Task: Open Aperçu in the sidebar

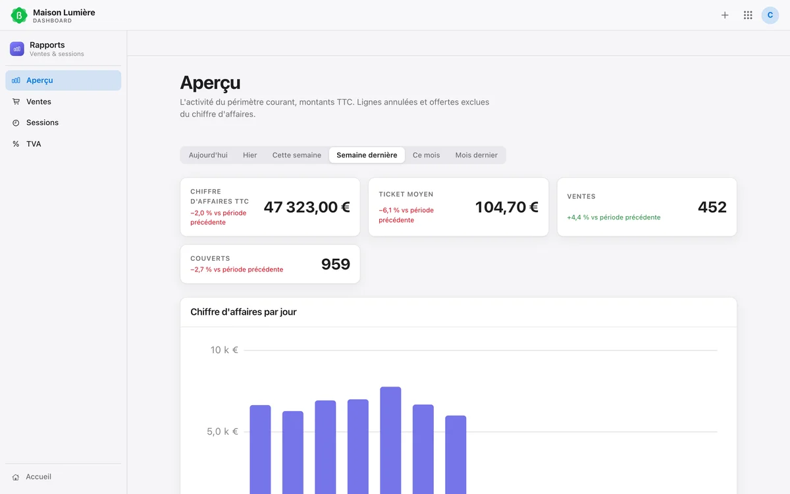Action: pos(63,80)
